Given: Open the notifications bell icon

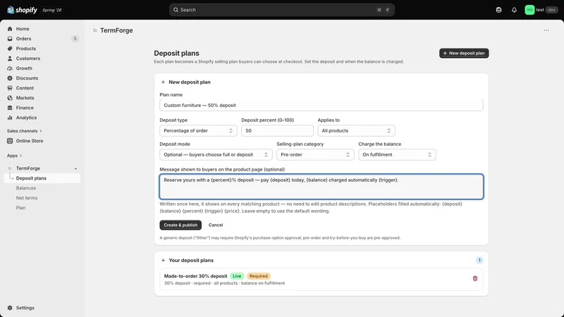Looking at the screenshot, I should click(514, 10).
